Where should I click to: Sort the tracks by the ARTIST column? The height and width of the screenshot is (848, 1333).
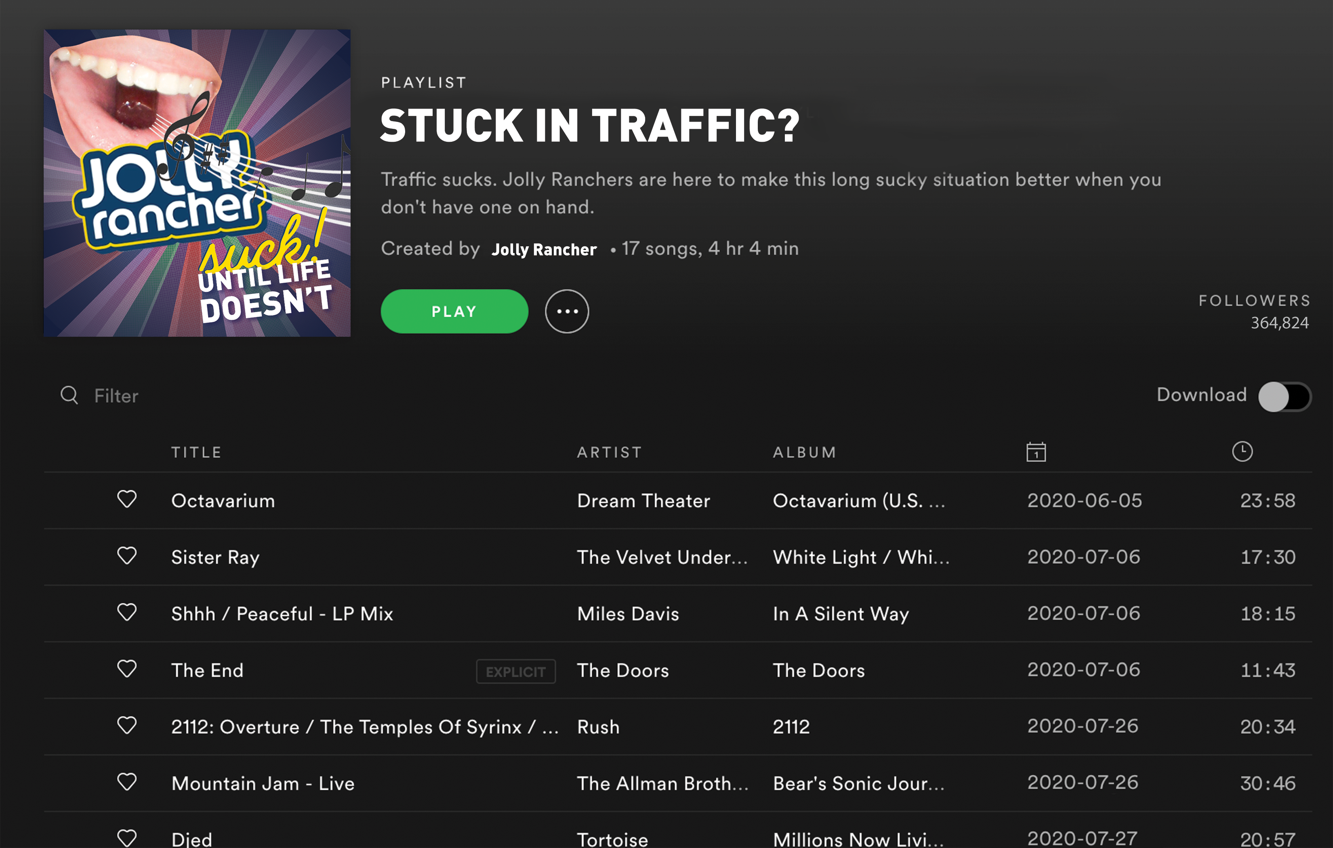[610, 452]
